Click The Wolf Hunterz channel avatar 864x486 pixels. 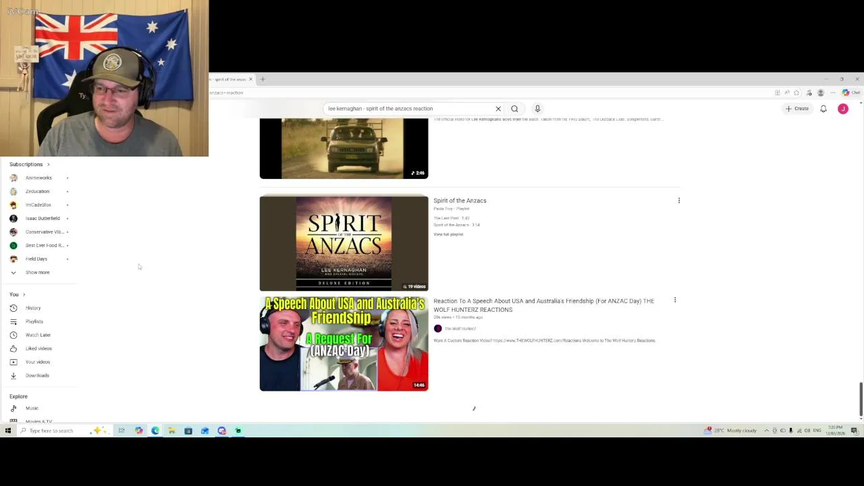[437, 329]
